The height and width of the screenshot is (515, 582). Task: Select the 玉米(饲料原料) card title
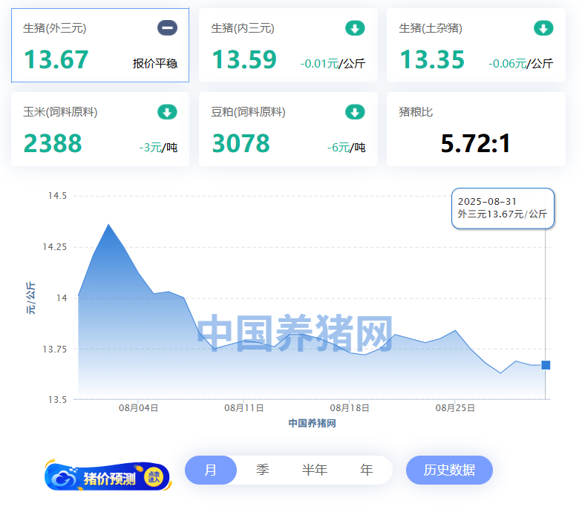(60, 111)
